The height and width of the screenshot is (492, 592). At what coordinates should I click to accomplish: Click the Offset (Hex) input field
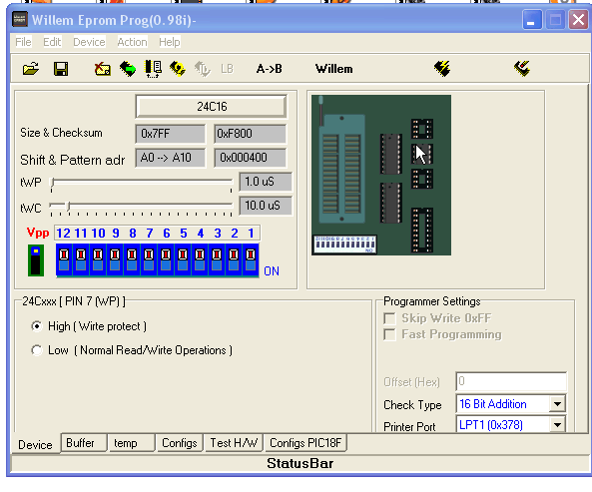(x=511, y=381)
